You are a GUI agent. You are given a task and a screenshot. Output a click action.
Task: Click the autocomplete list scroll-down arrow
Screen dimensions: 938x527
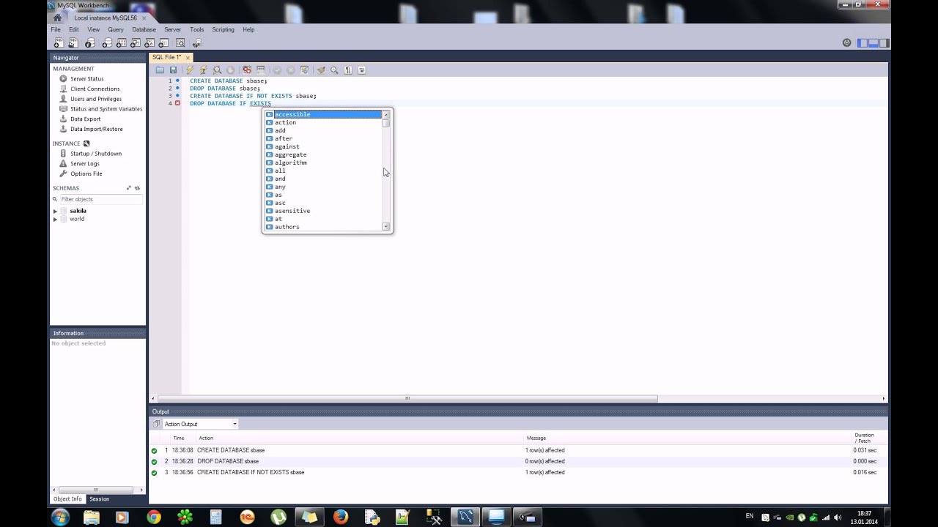point(385,227)
